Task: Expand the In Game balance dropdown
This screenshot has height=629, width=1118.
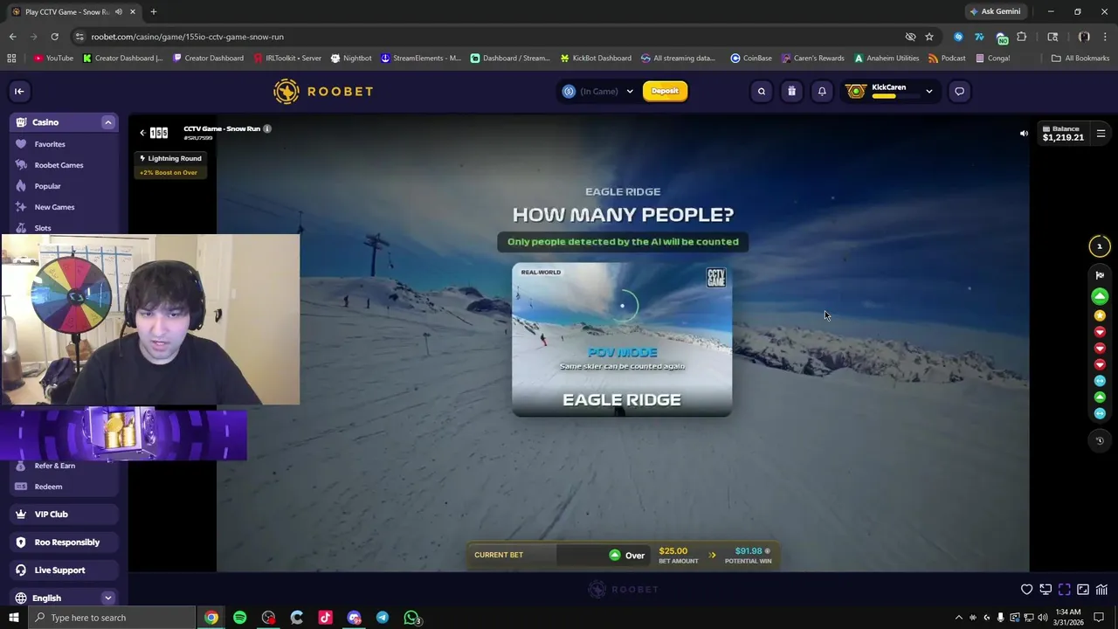Action: (630, 91)
